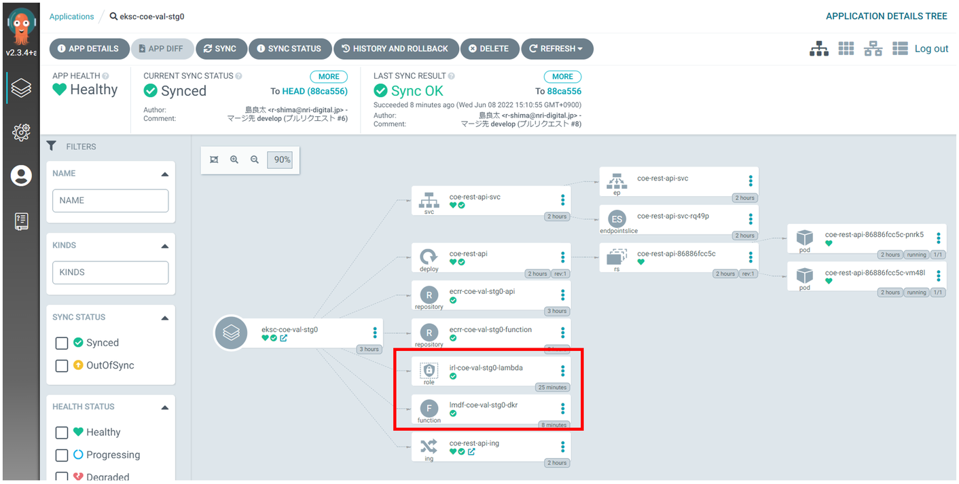Switch to network view icon
This screenshot has height=484, width=959.
pos(873,49)
